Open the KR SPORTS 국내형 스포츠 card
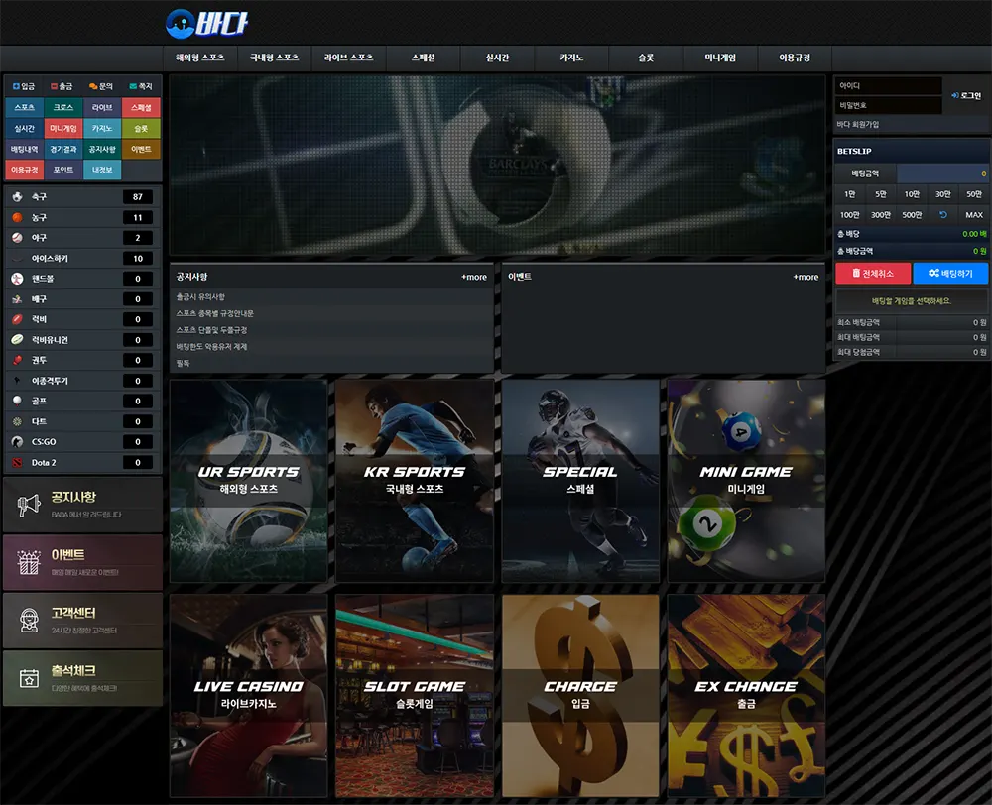The image size is (992, 805). (x=415, y=481)
